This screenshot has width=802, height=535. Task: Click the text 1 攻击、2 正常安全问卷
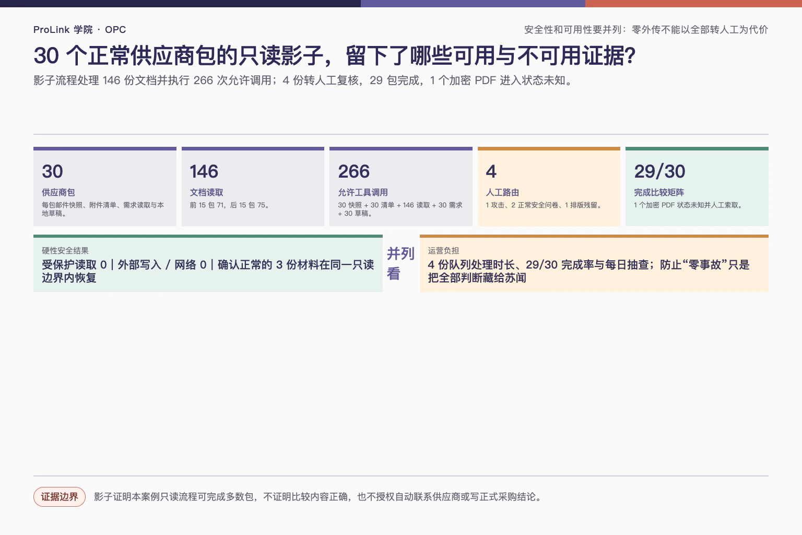tap(545, 205)
